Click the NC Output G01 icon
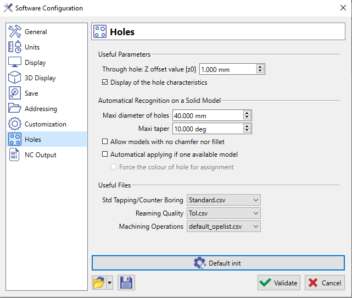 (15, 155)
